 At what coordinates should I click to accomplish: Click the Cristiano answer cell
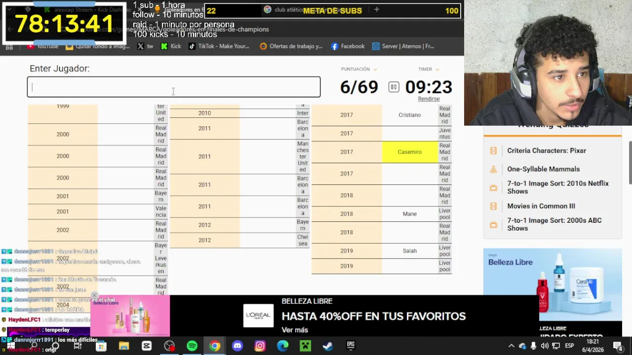(x=410, y=115)
